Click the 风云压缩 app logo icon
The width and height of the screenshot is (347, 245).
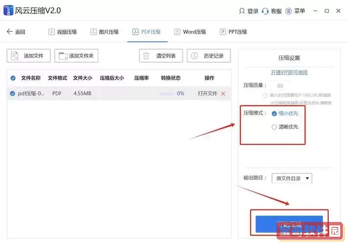coord(8,10)
